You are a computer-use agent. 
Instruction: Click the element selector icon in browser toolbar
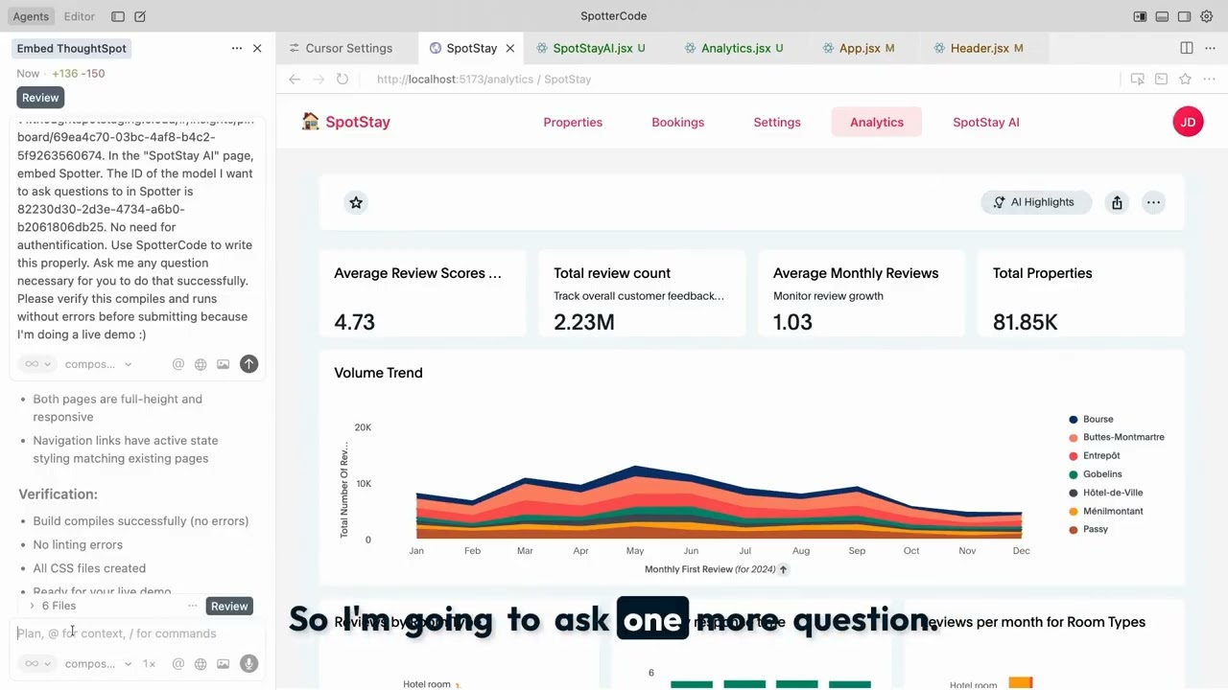tap(1137, 80)
